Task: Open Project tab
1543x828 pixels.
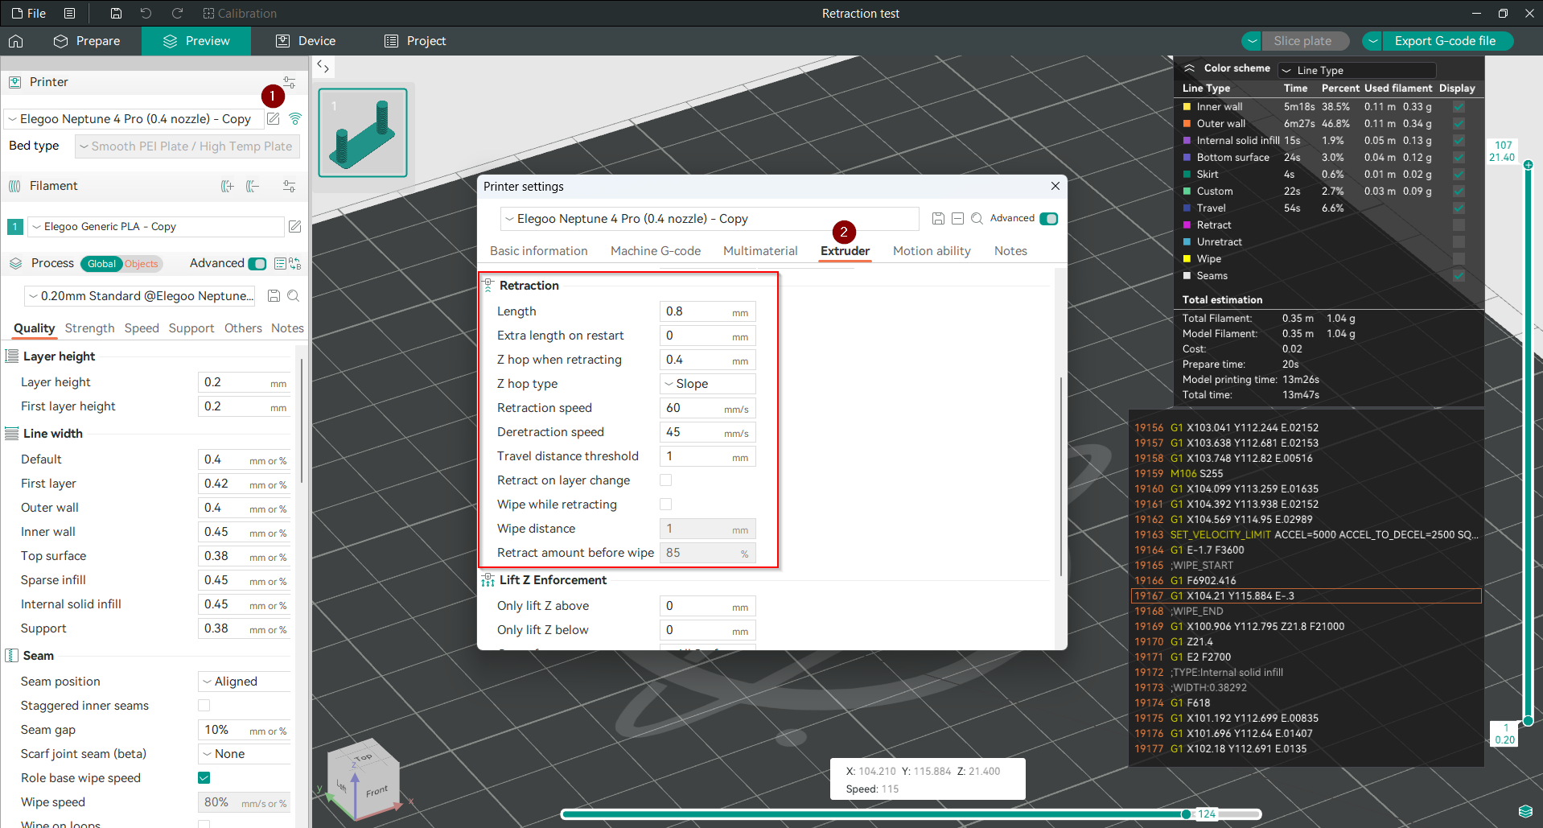Action: tap(415, 41)
